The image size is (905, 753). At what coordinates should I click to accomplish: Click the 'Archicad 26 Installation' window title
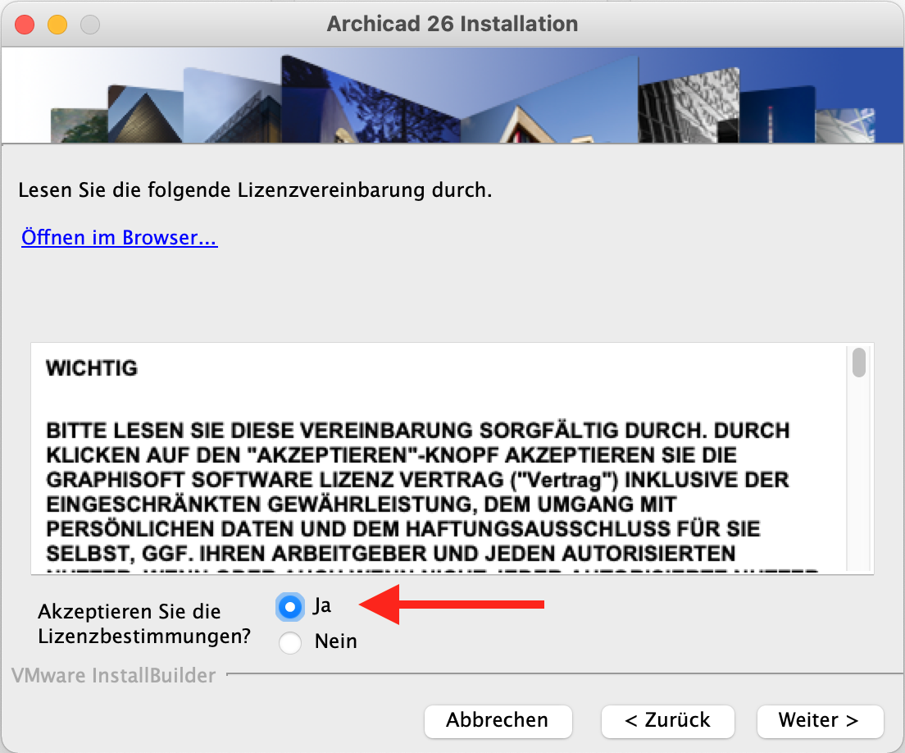click(x=452, y=24)
